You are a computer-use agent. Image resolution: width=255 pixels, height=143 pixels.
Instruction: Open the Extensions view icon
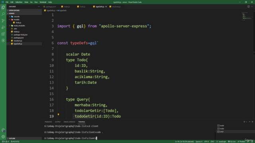(x=3, y=34)
